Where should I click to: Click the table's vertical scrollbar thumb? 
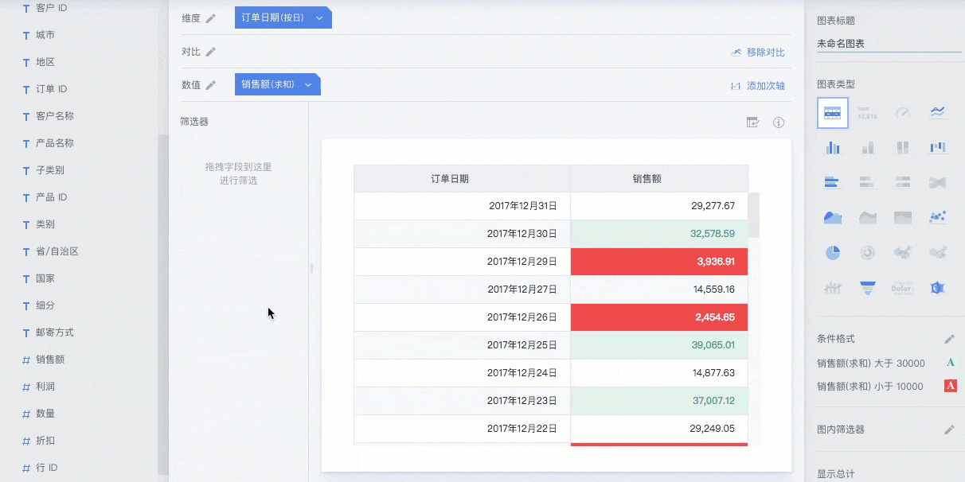753,215
